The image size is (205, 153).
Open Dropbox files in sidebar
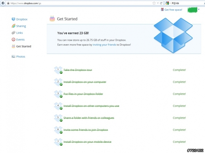pos(22,19)
